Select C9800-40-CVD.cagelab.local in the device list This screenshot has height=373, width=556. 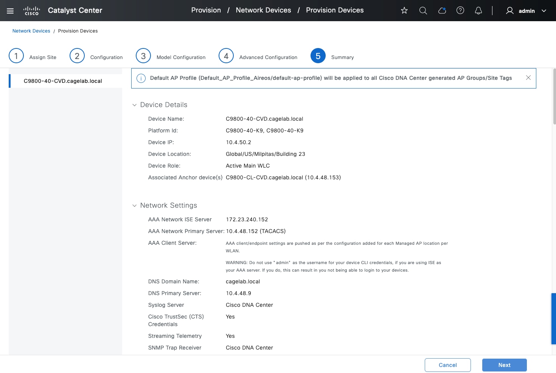click(x=63, y=81)
